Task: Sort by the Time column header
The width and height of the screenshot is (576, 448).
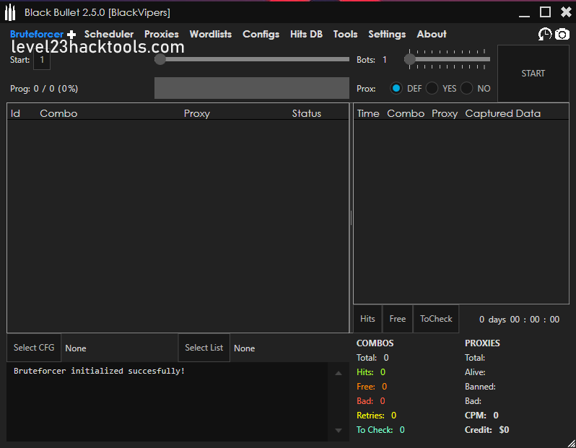Action: (x=368, y=113)
